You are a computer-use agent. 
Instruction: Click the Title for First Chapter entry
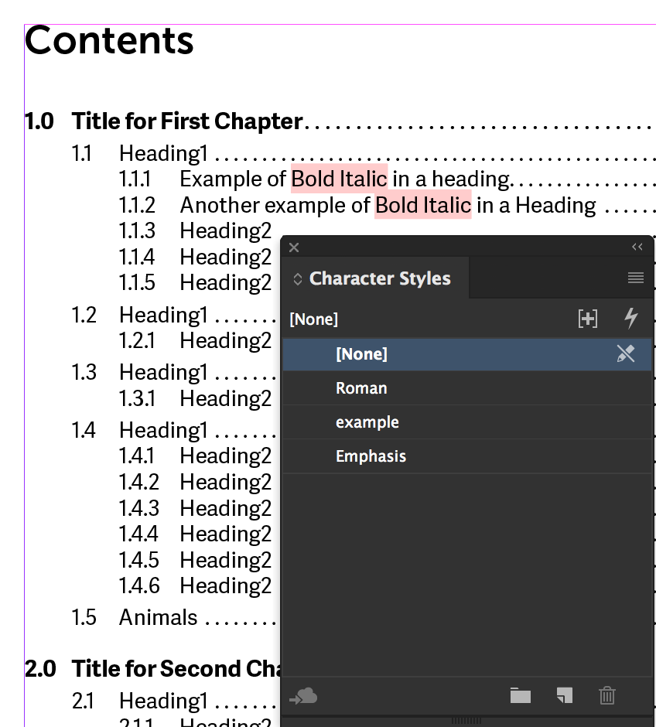186,121
